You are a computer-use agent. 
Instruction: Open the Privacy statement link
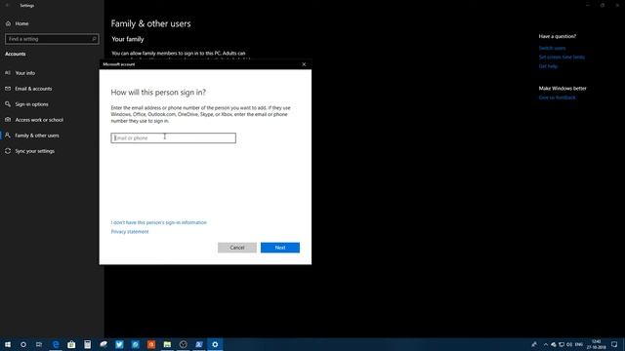pos(130,232)
